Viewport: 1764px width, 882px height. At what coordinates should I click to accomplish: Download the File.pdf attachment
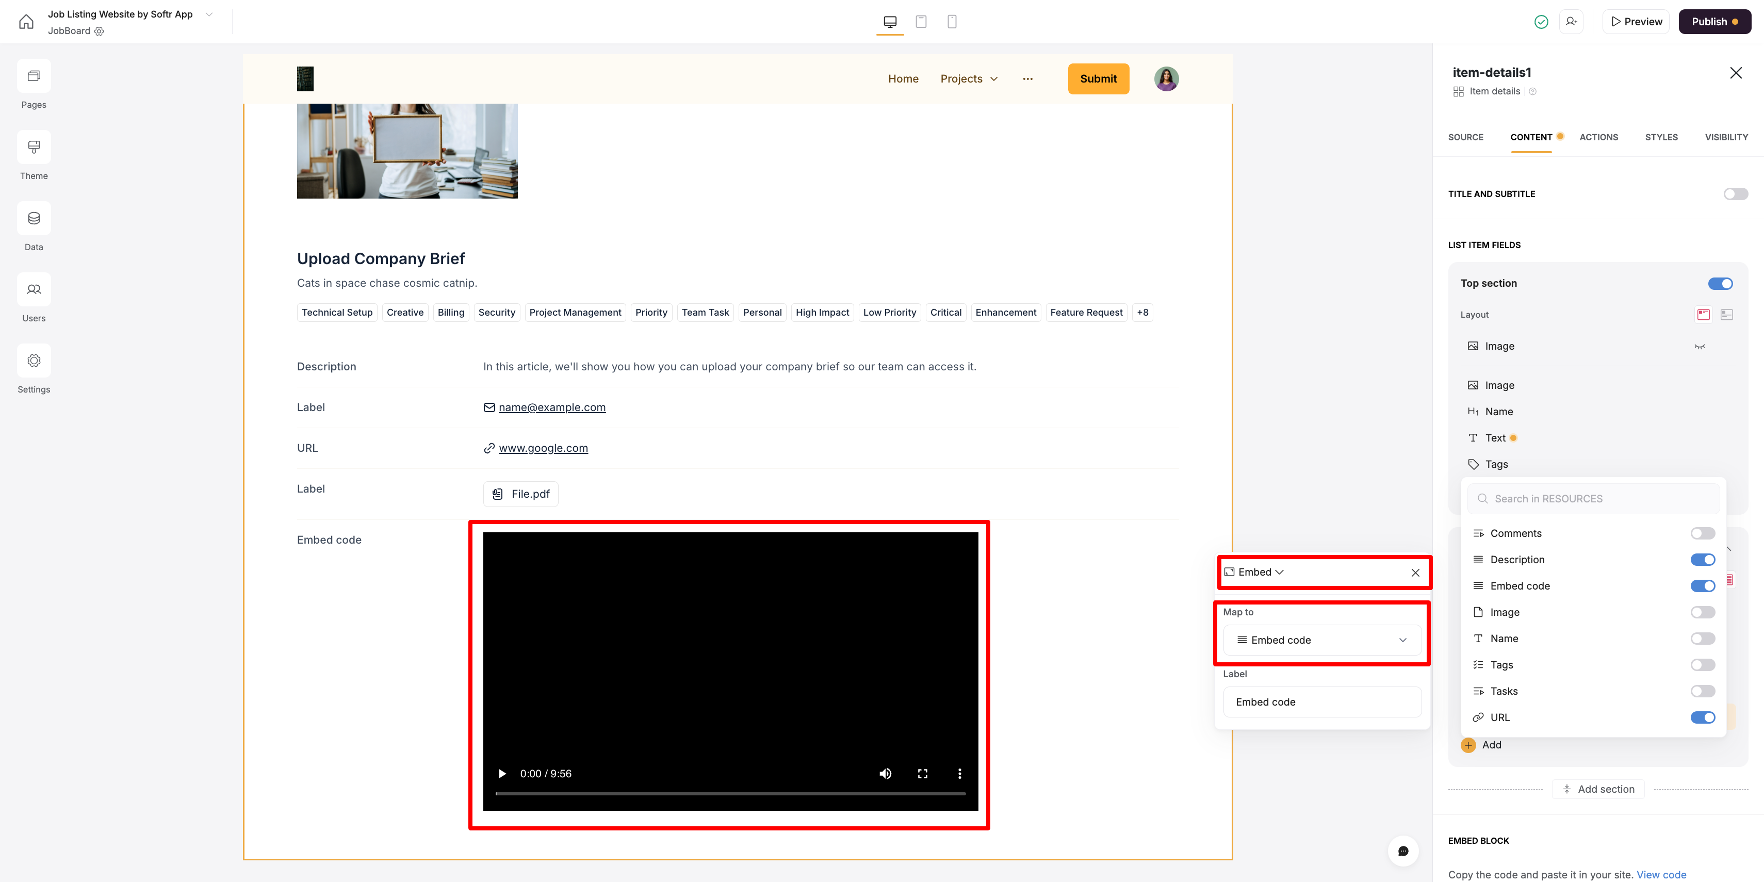(520, 494)
